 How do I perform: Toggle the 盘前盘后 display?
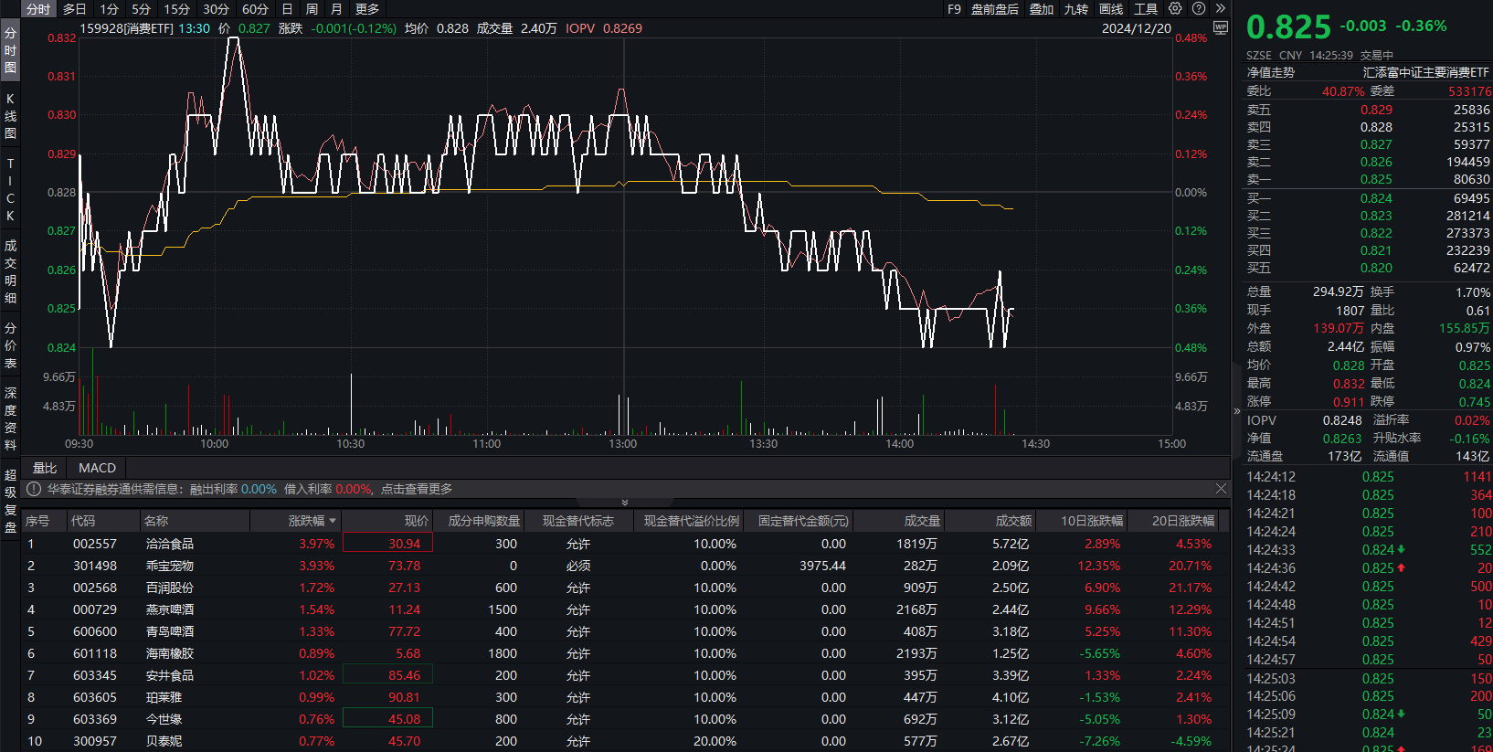[x=994, y=9]
